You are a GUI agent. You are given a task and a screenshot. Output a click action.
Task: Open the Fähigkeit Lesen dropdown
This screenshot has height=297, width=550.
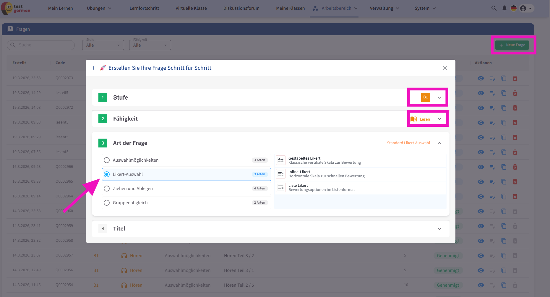427,119
